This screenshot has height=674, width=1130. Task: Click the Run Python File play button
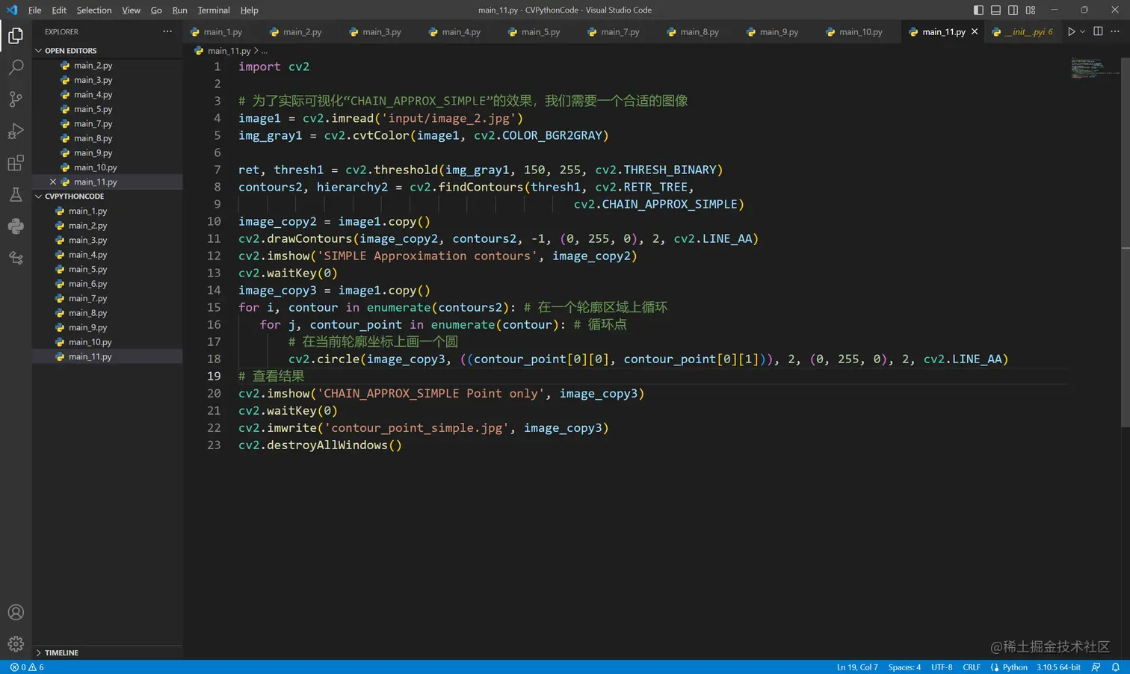(1071, 31)
